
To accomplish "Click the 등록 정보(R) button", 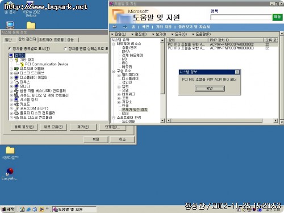I will pyautogui.click(x=24, y=127).
